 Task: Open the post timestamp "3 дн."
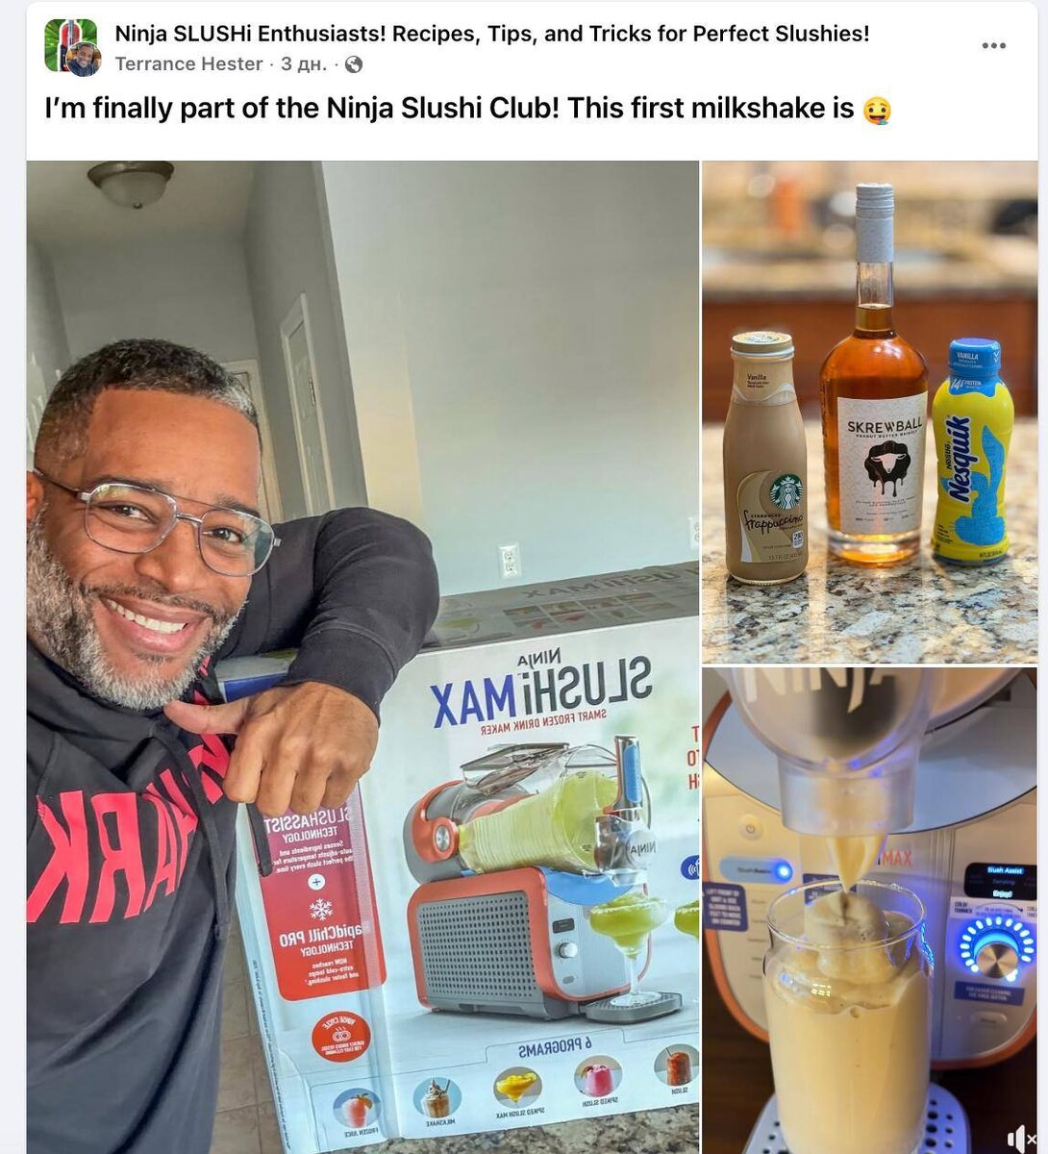pyautogui.click(x=304, y=64)
